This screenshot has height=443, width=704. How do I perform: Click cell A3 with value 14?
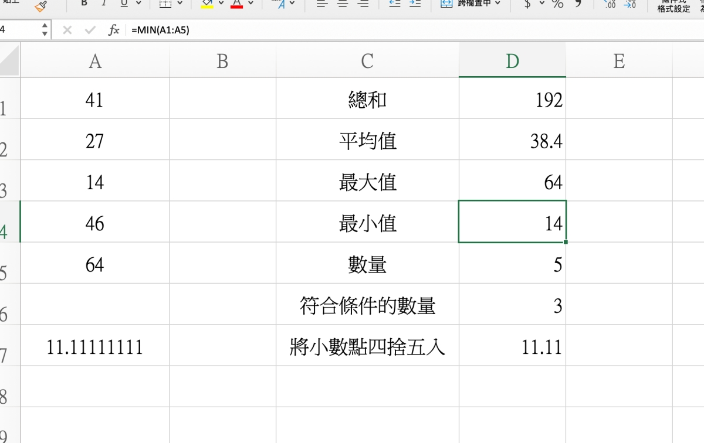pyautogui.click(x=95, y=180)
